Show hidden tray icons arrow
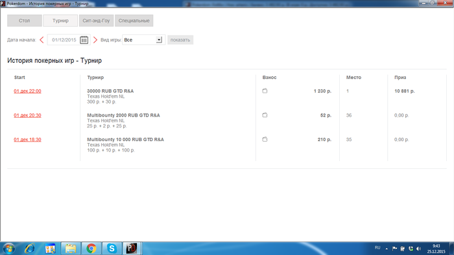 (387, 249)
